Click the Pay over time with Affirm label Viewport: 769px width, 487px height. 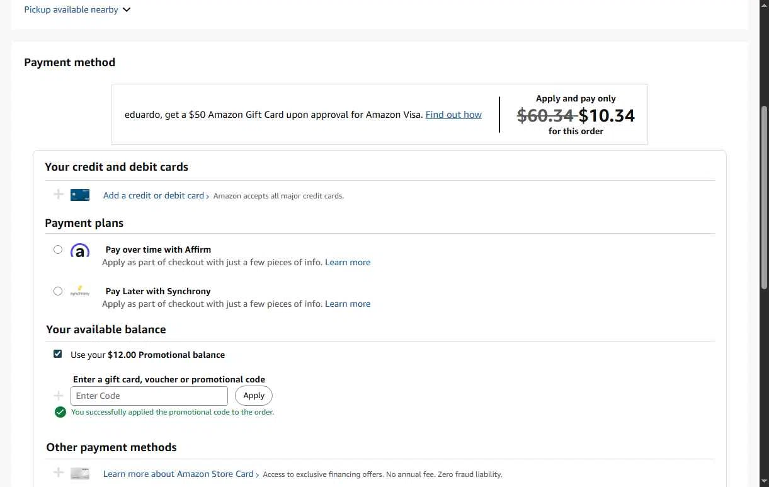click(158, 249)
